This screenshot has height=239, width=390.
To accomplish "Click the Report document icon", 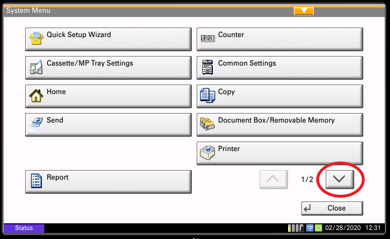I will tap(36, 181).
